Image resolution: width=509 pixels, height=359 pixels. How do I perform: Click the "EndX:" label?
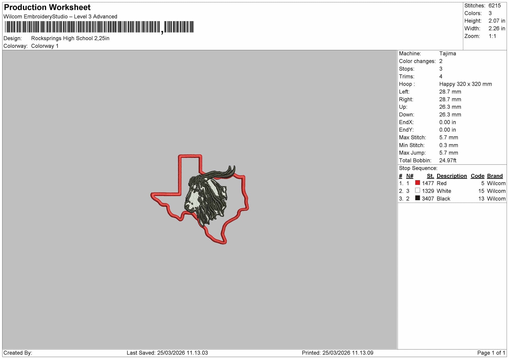coord(406,122)
